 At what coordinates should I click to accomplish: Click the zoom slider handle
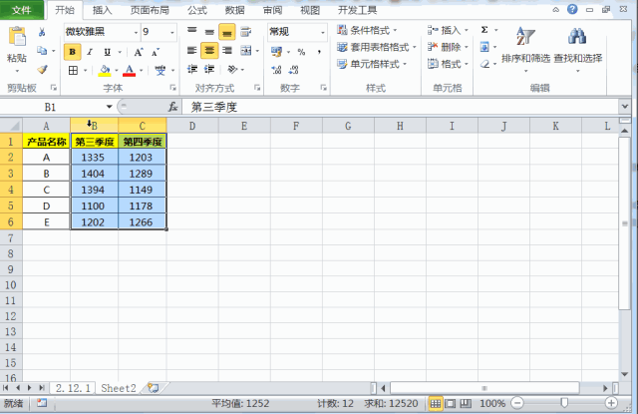click(x=564, y=403)
